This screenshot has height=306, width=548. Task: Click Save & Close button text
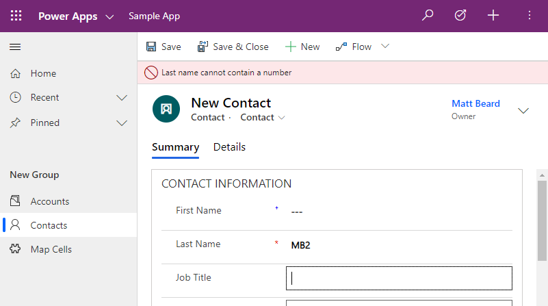coord(241,47)
